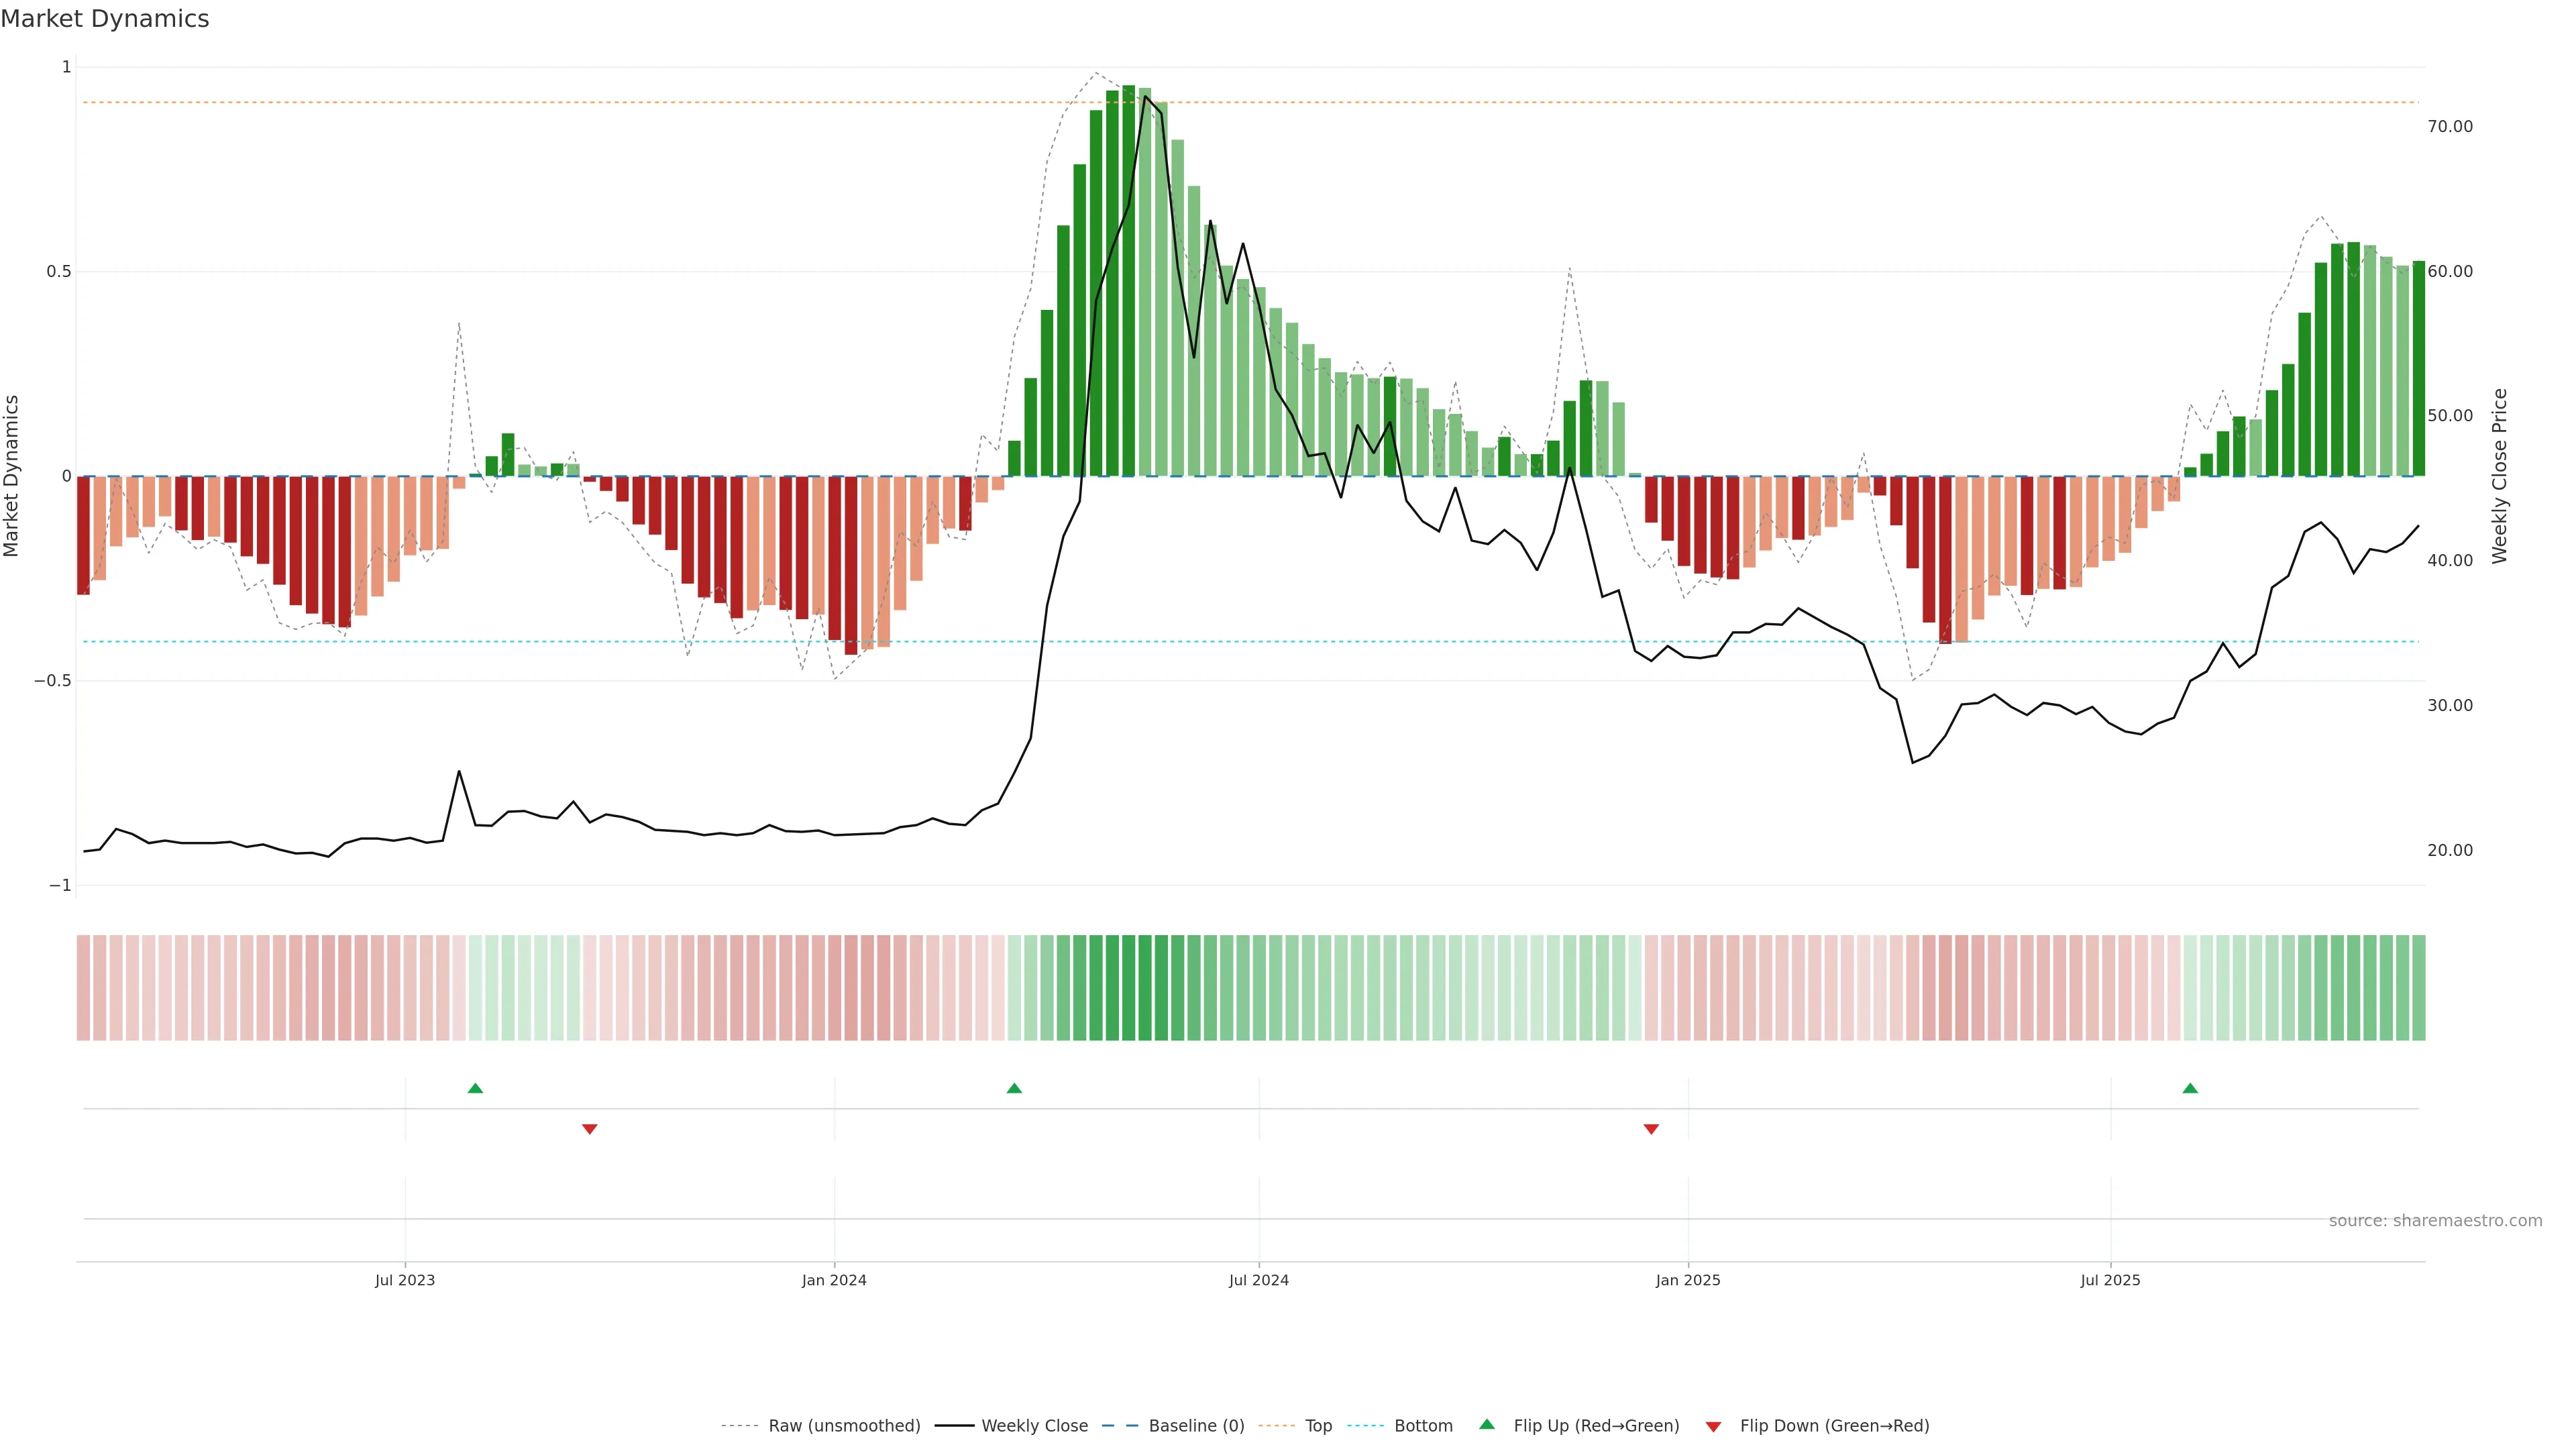Click the black Weekly Close legend line sample
2576x1449 pixels.
coord(954,1426)
